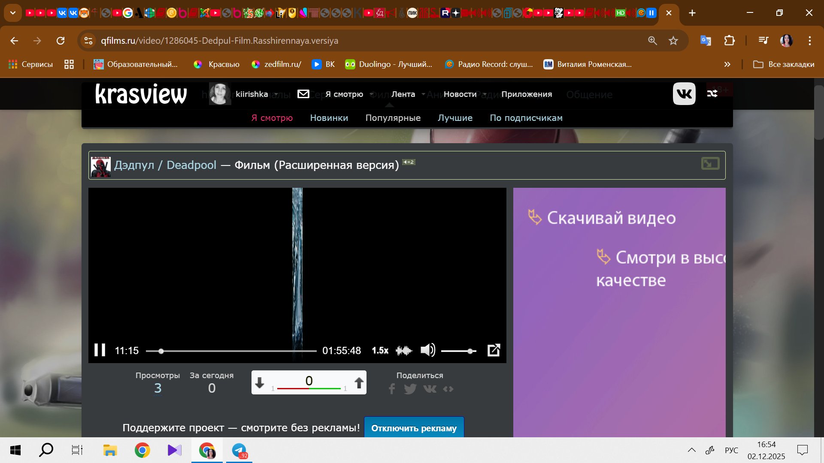Image resolution: width=824 pixels, height=463 pixels.
Task: Open the 1.5x playback speed selector
Action: pyautogui.click(x=380, y=350)
